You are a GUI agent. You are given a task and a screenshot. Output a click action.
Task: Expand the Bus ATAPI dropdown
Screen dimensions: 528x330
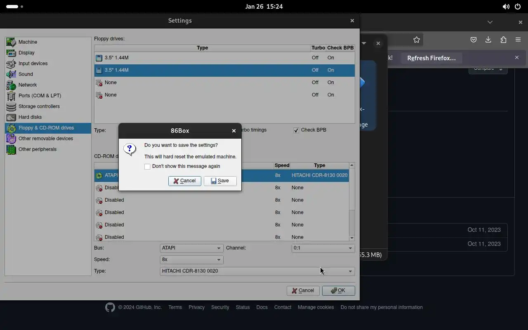(x=191, y=248)
